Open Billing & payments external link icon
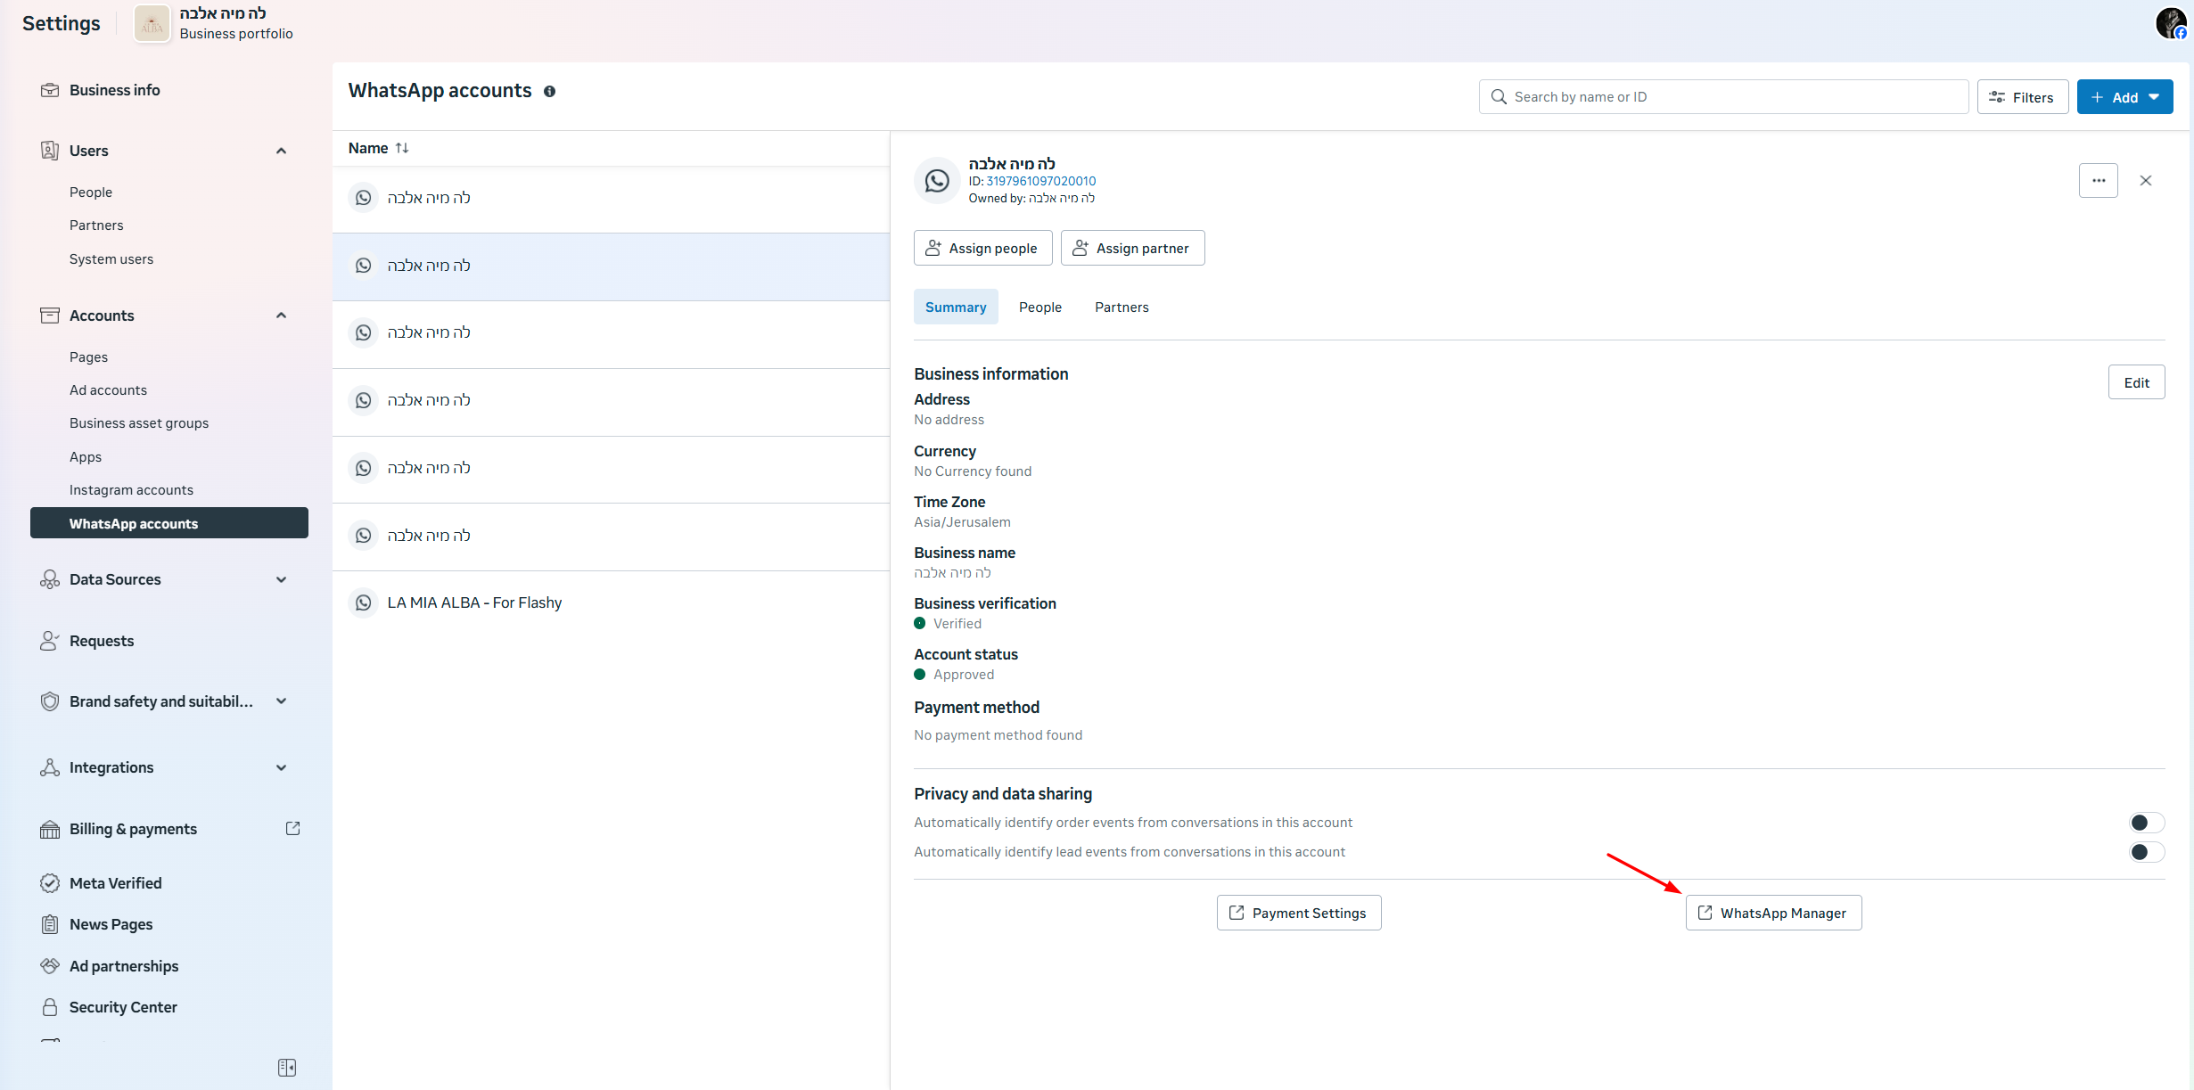The height and width of the screenshot is (1090, 2194). tap(292, 828)
